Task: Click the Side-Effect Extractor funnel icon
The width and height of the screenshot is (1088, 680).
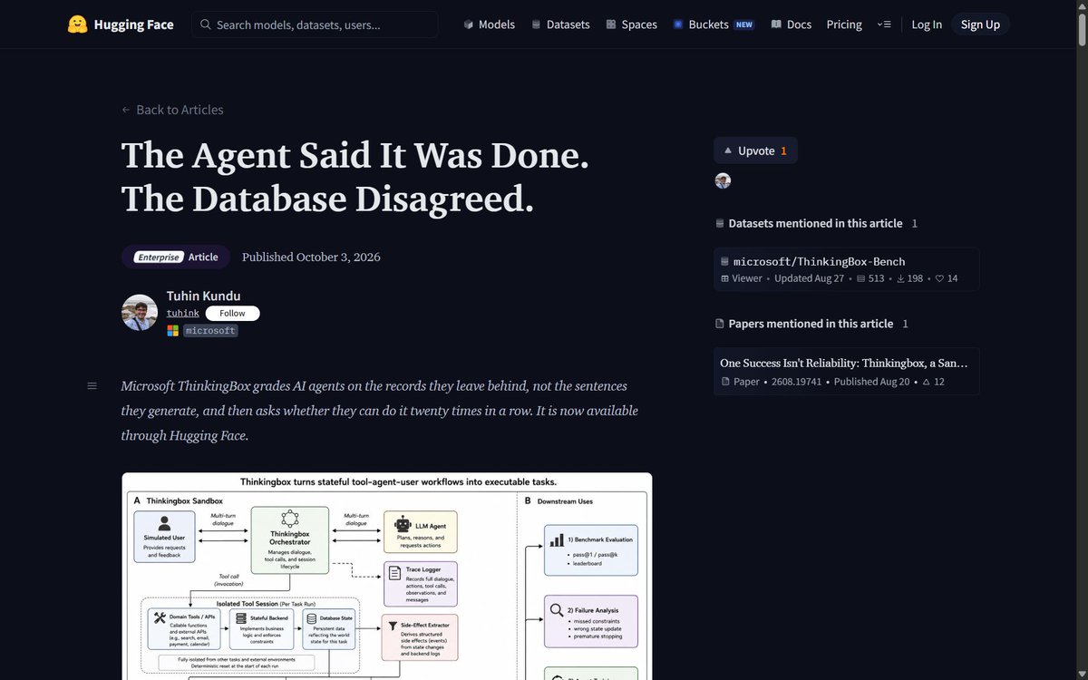Action: pyautogui.click(x=393, y=627)
